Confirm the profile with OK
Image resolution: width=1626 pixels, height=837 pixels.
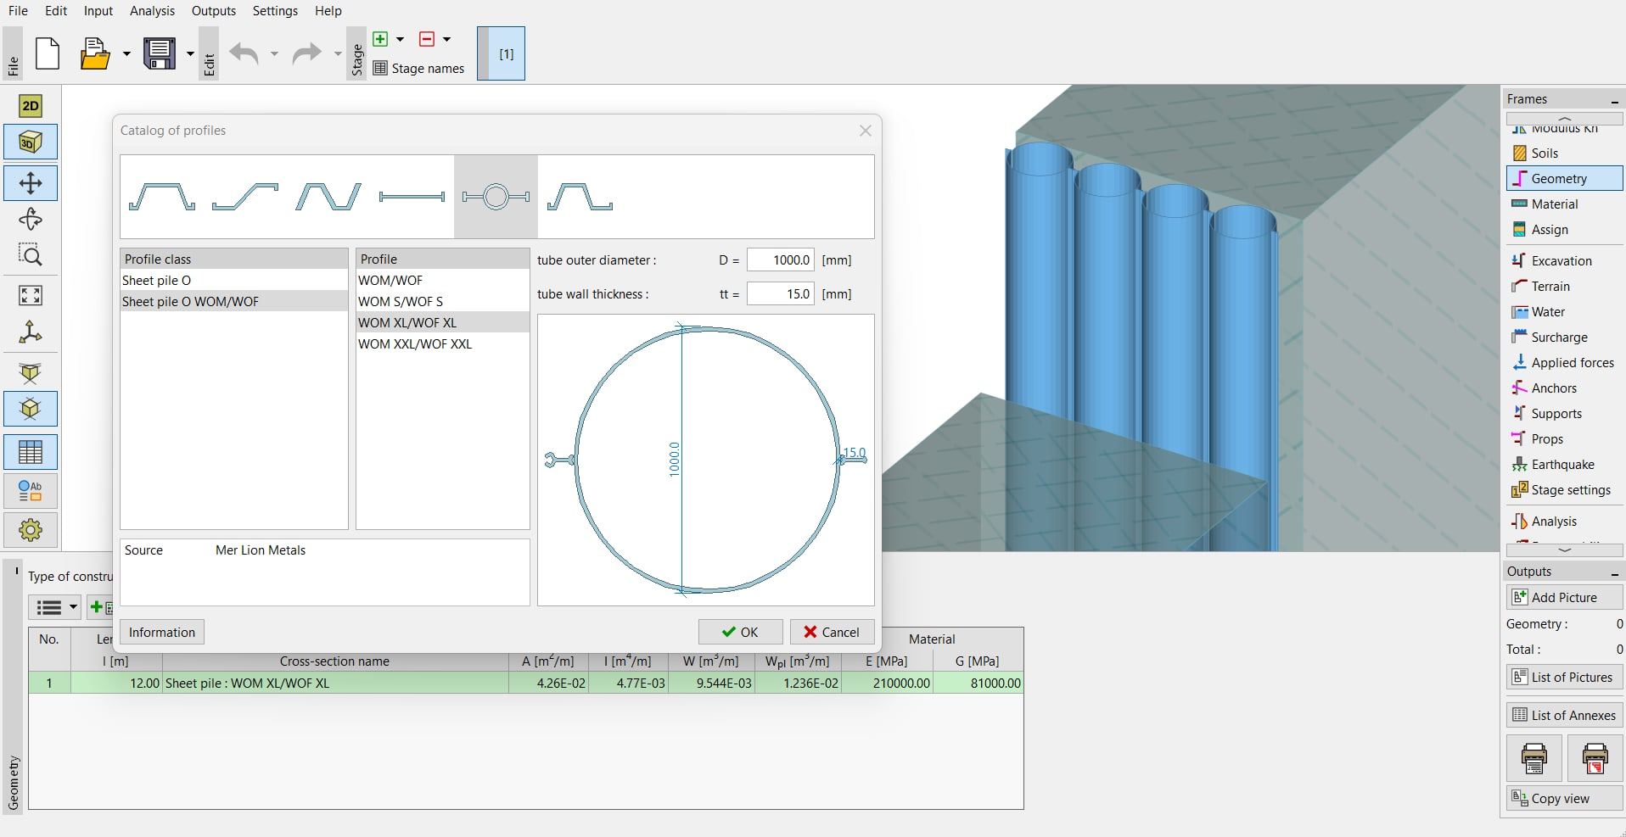pos(740,632)
